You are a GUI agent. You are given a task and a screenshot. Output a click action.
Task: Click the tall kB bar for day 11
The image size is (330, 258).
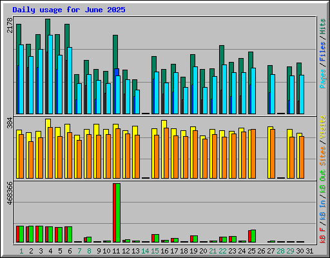[117, 213]
